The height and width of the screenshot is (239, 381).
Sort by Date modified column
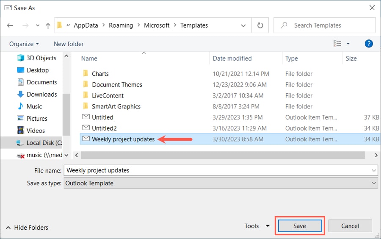(x=232, y=58)
